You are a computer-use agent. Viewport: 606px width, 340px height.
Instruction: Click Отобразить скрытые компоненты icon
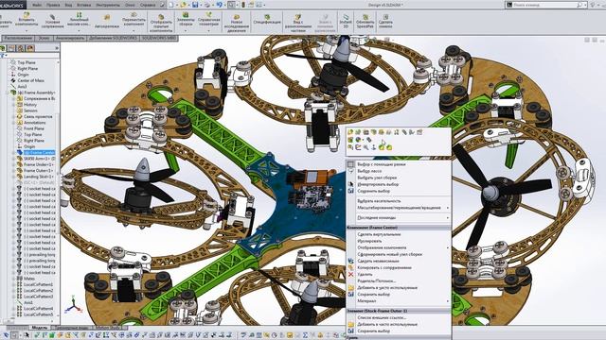point(161,17)
